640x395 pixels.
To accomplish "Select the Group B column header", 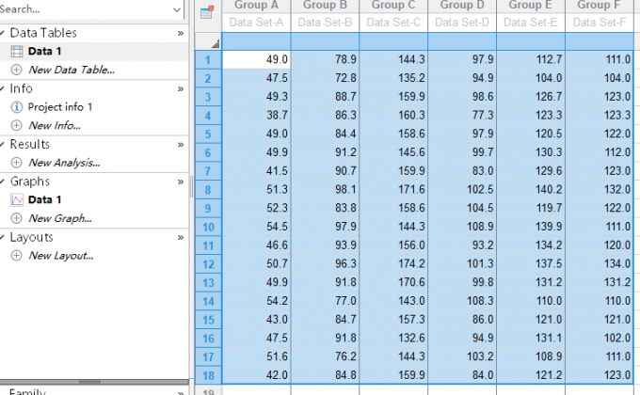I will [325, 6].
